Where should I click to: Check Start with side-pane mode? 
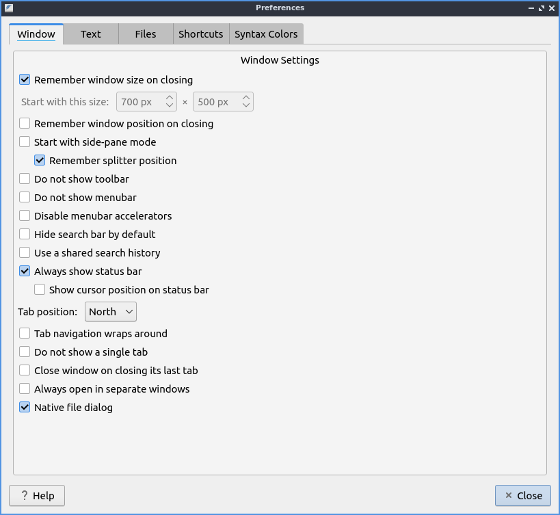pyautogui.click(x=25, y=142)
